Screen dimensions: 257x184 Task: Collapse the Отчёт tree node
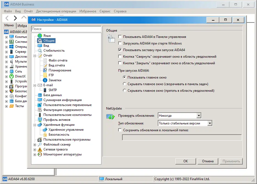tap(35, 56)
